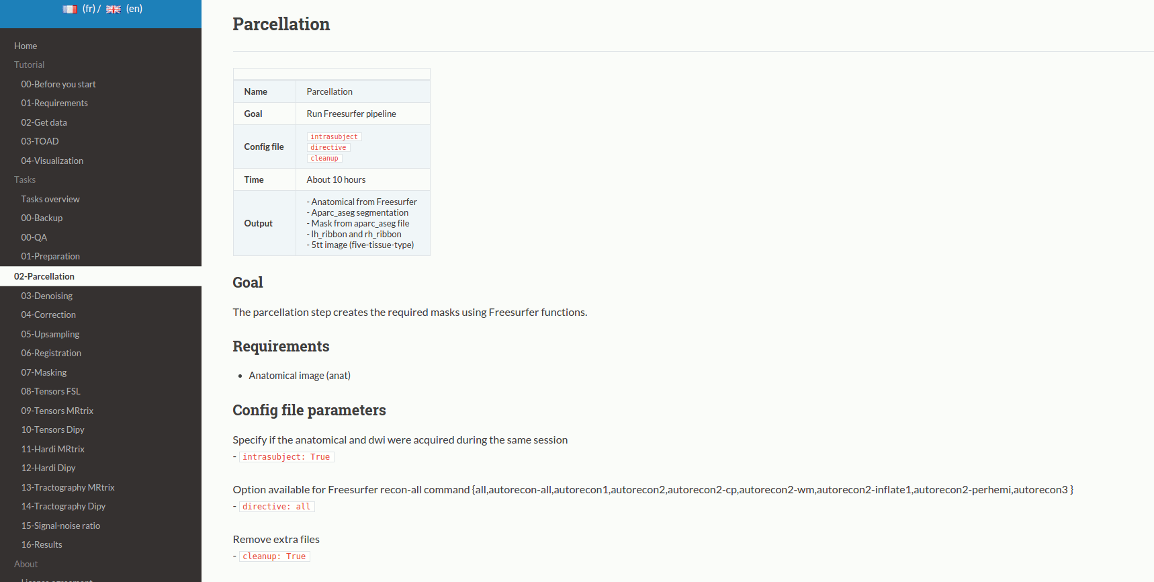This screenshot has height=582, width=1154.
Task: Go to 01-Requirements page
Action: (54, 103)
